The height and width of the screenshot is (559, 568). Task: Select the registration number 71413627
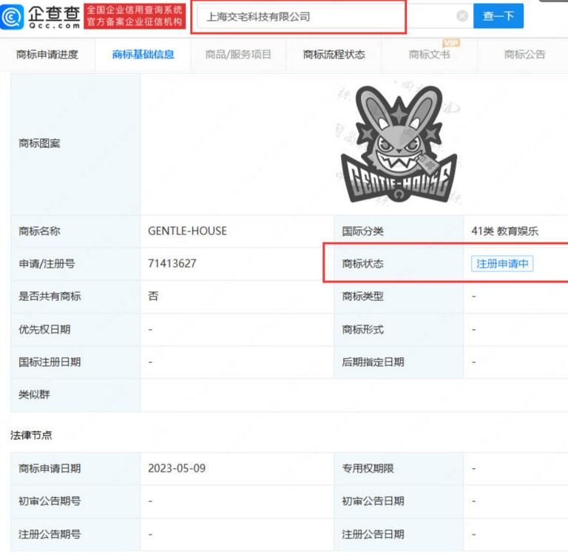coord(172,263)
